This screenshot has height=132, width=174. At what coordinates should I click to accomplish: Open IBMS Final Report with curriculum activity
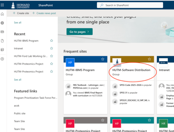[x=88, y=94]
